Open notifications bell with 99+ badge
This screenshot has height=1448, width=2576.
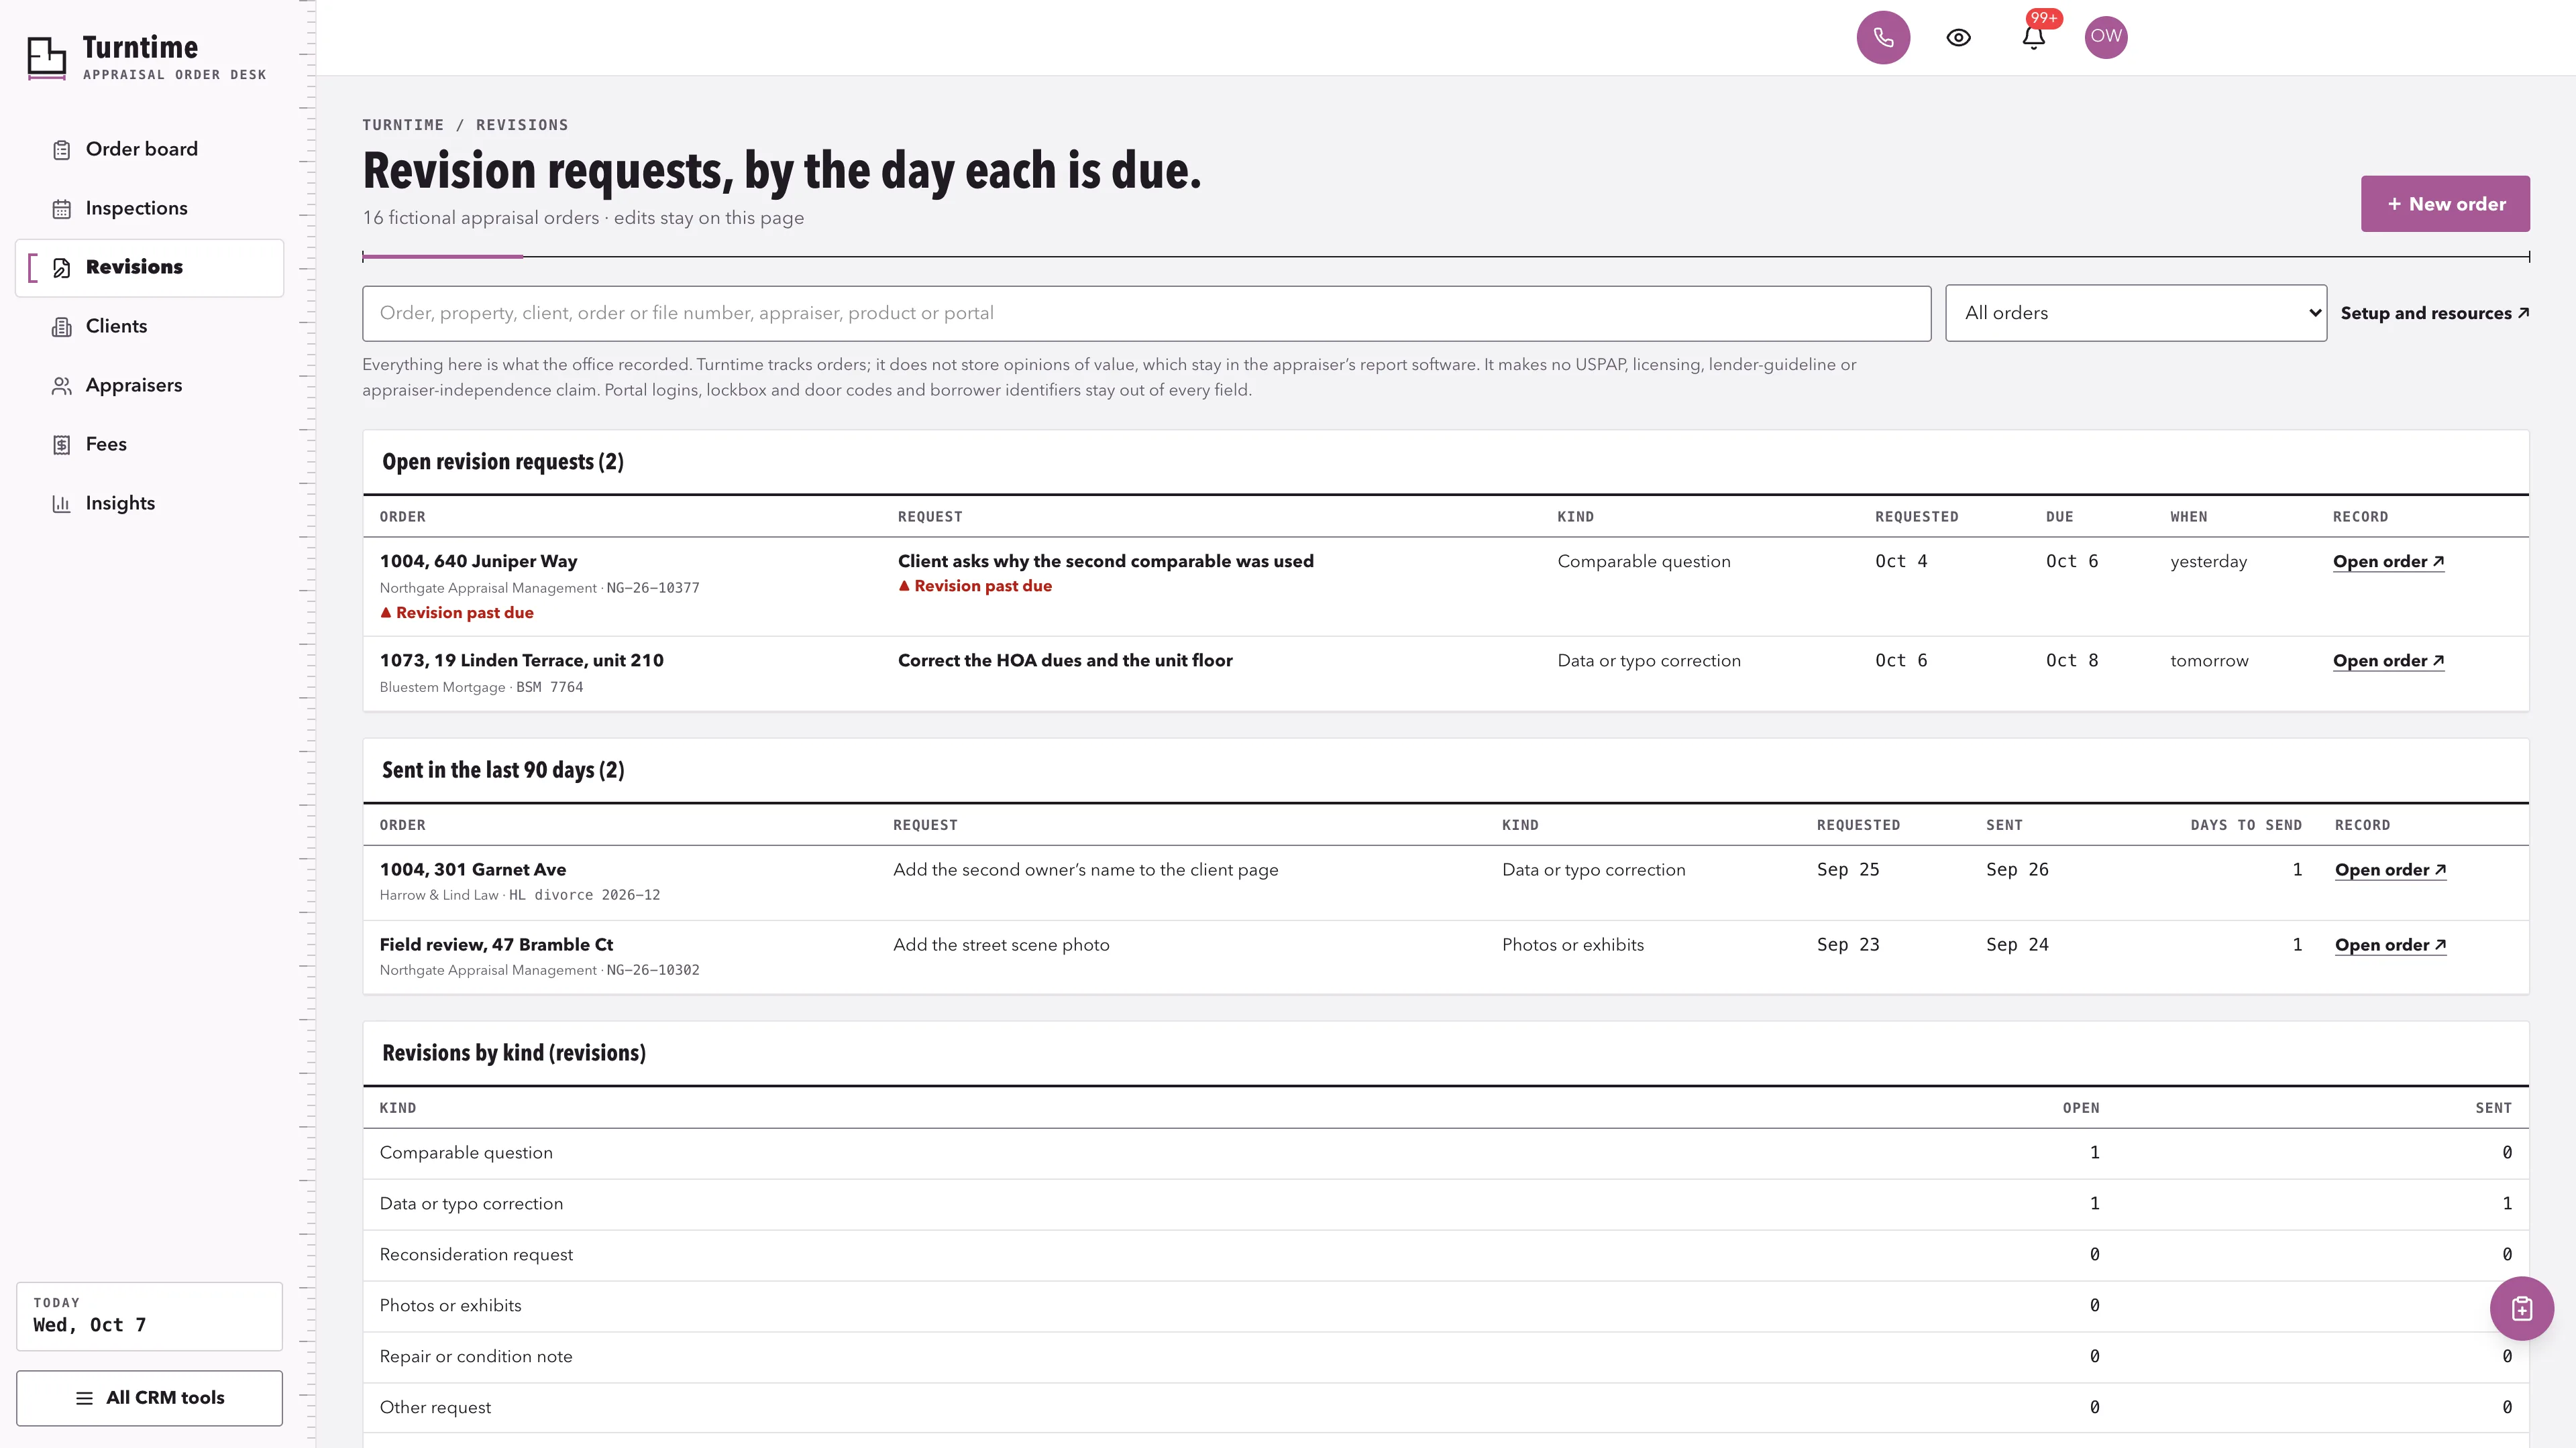click(2033, 37)
